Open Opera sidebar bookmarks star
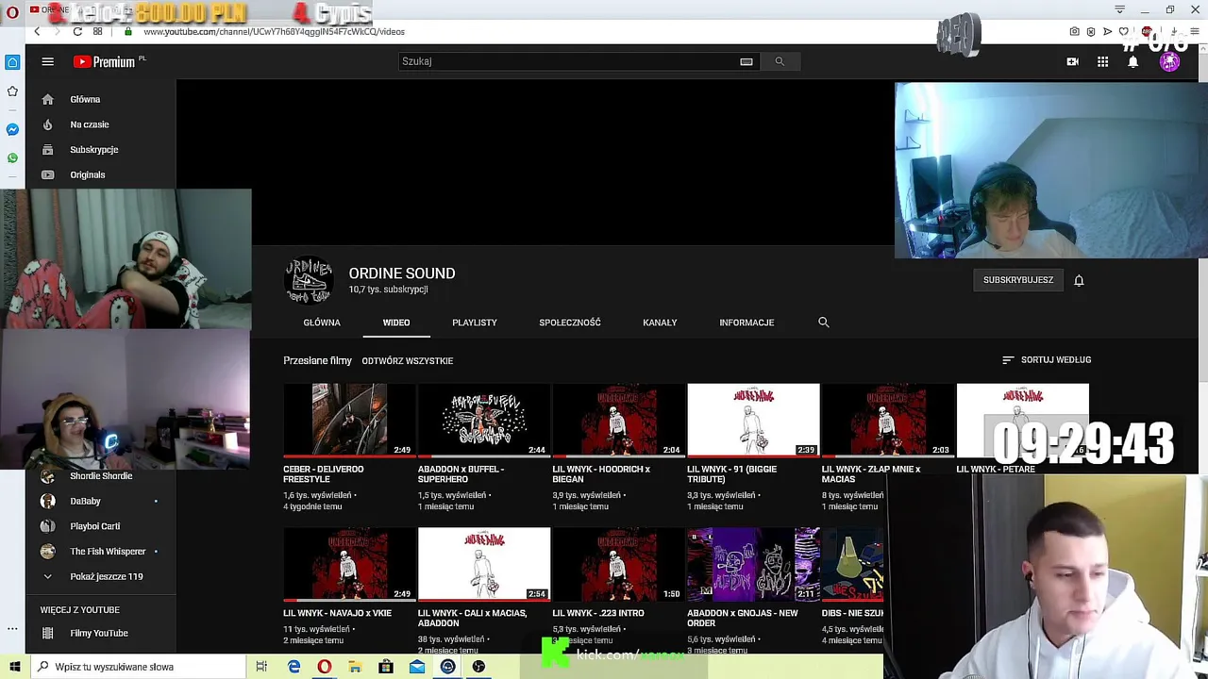 (12, 91)
